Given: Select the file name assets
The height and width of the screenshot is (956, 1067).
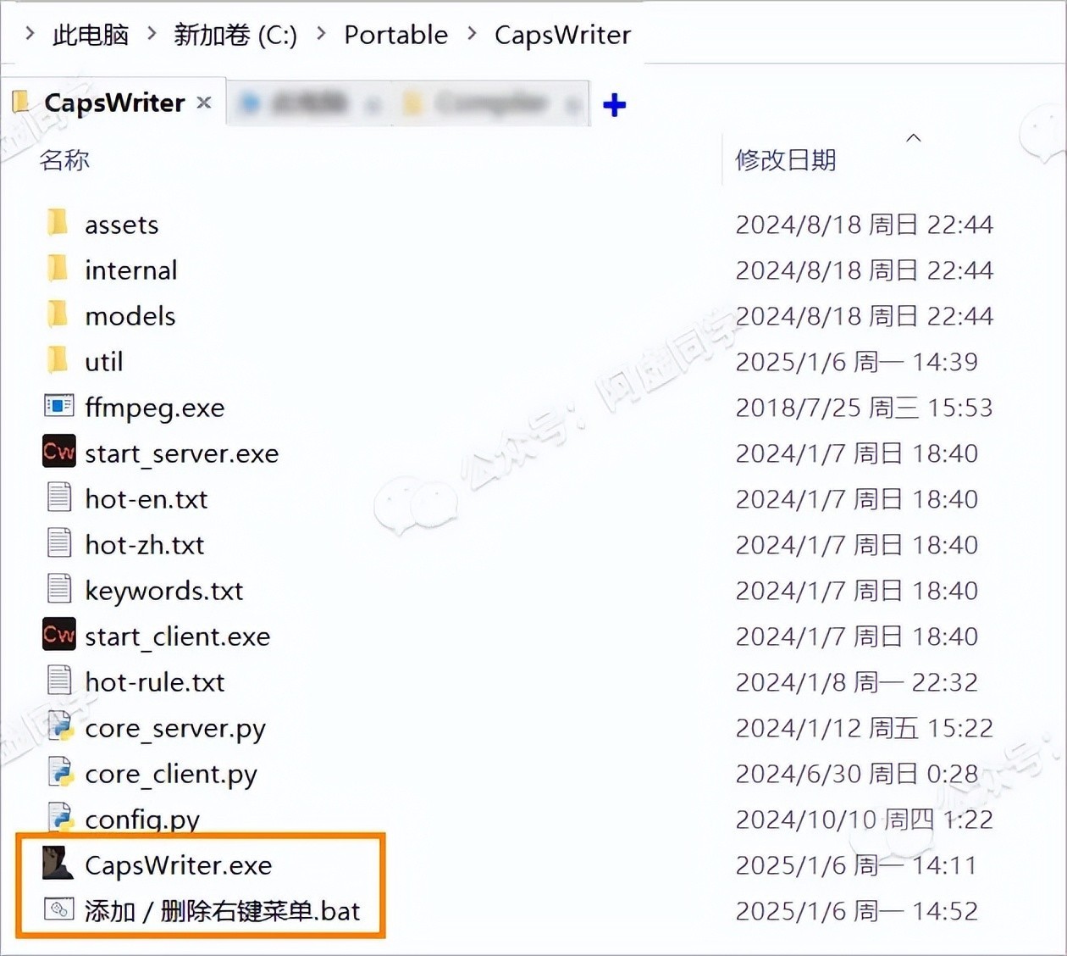Looking at the screenshot, I should [122, 225].
